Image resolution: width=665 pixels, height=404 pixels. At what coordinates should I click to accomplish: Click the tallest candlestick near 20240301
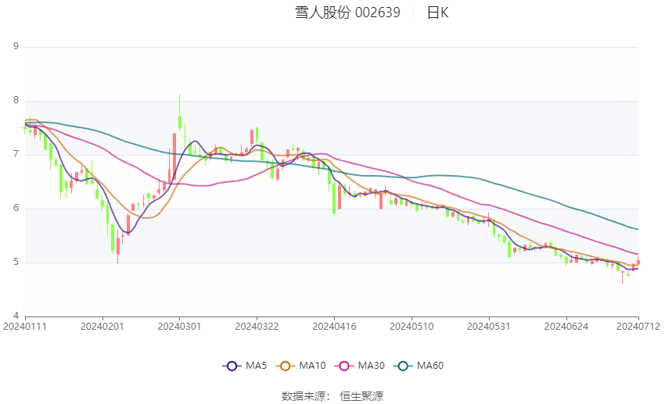(180, 113)
